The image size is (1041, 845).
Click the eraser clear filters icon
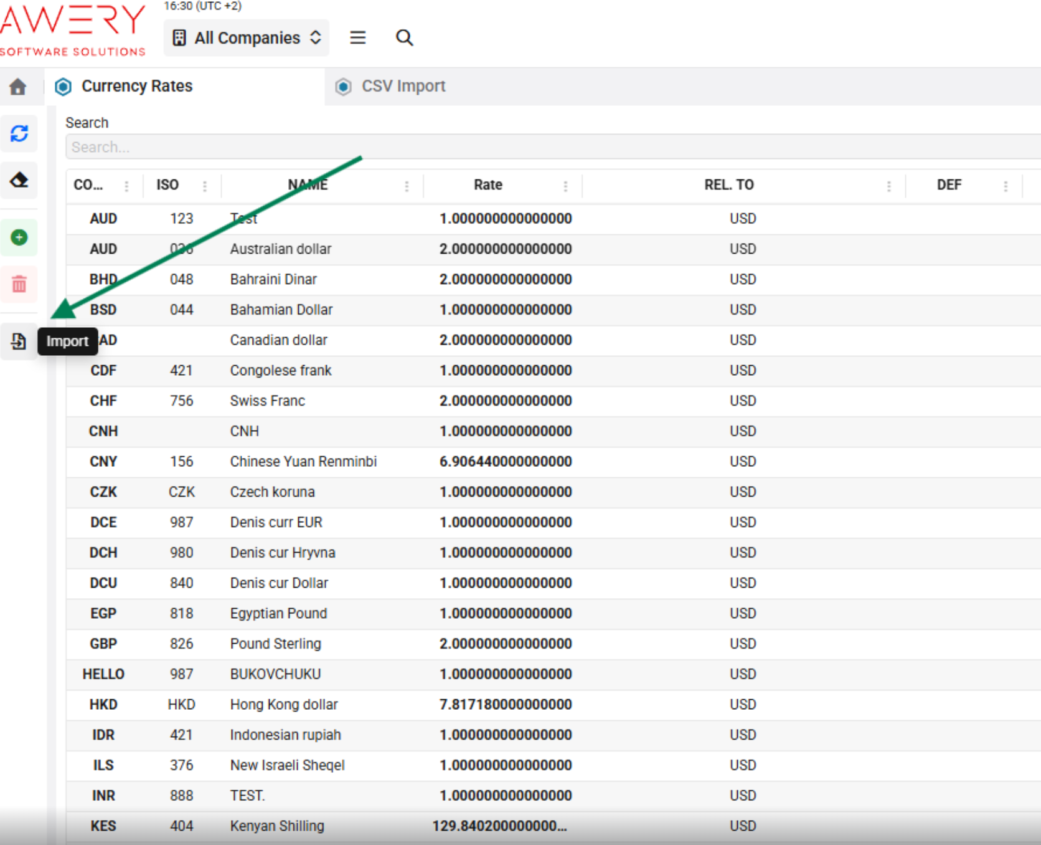click(x=19, y=181)
